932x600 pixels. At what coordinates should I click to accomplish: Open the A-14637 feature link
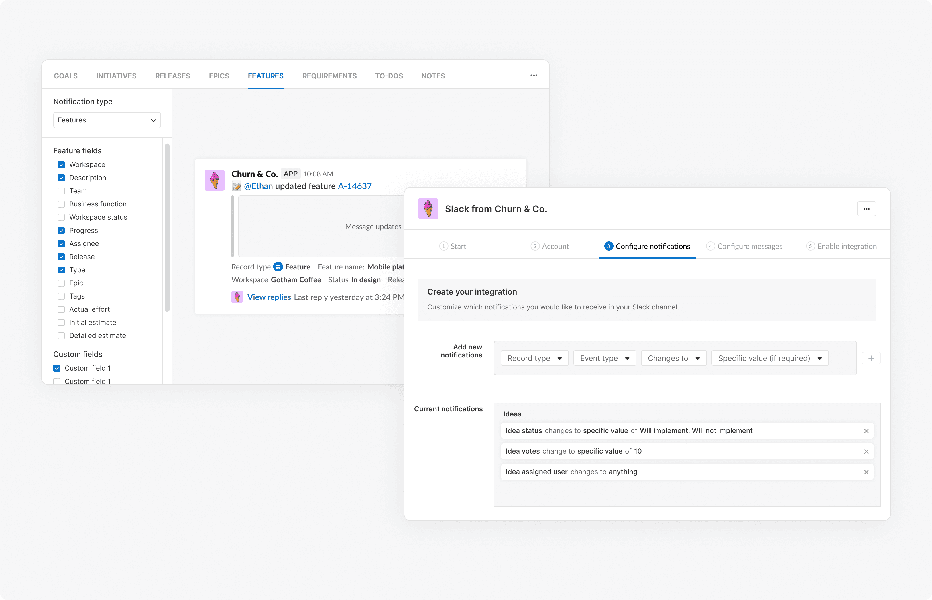pos(355,186)
